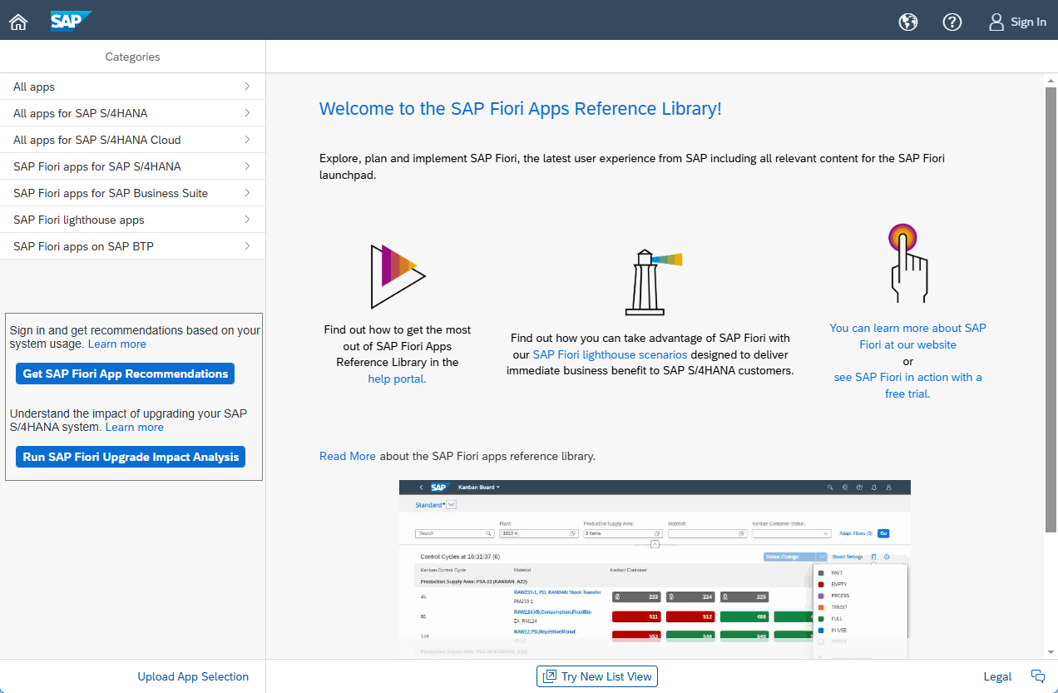Click Run SAP Fiori Upgrade Impact Analysis

[131, 457]
